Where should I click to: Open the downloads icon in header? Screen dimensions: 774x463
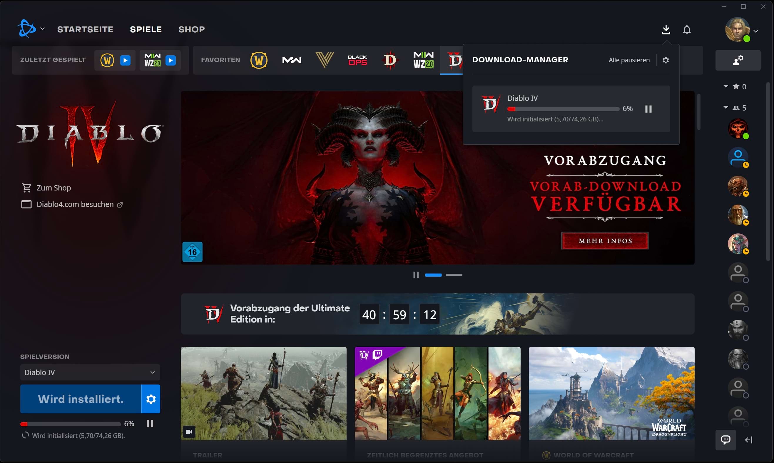(x=666, y=30)
